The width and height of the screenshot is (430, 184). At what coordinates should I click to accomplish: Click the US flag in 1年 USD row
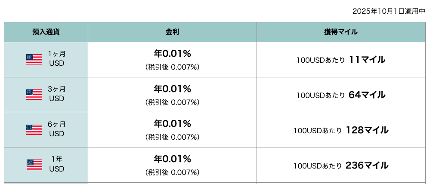34,165
